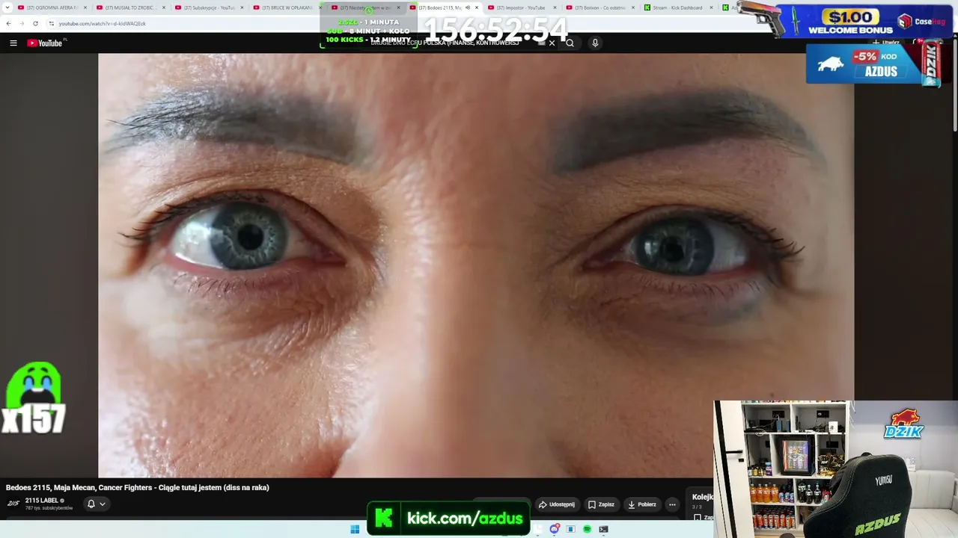Switch to the Stream - Kick Dashboard tab
958x538 pixels.
[x=679, y=7]
